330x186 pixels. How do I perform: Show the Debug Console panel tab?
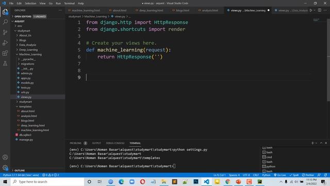tap(115, 143)
